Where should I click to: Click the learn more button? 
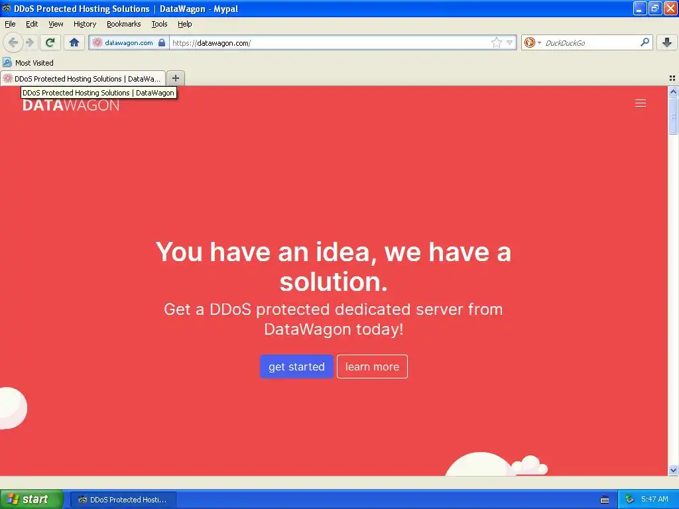coord(372,367)
